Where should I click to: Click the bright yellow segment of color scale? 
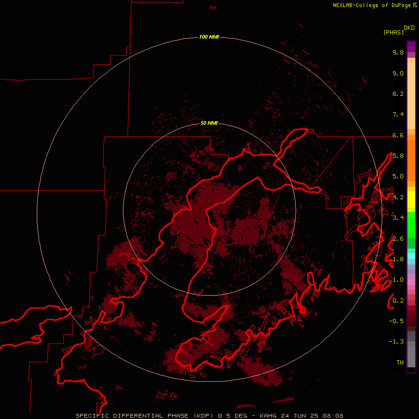(411, 199)
